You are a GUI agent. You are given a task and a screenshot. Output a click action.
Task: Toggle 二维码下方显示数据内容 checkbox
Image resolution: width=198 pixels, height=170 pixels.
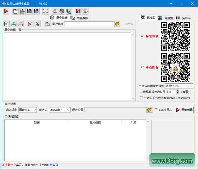[141, 98]
